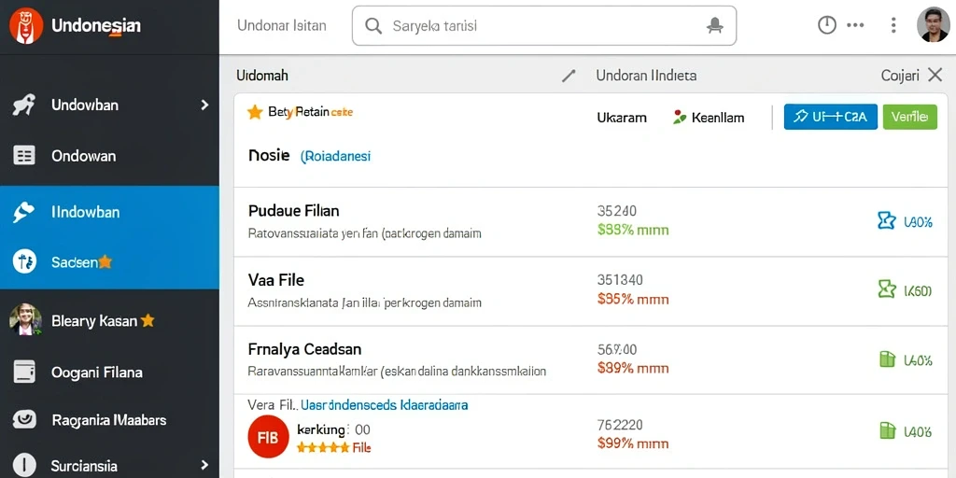Click the Urdomah heading
This screenshot has width=956, height=478.
click(x=262, y=76)
